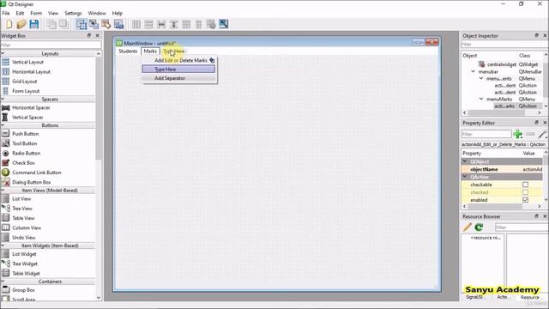Toggle the enabled property checkbox

pyautogui.click(x=525, y=200)
